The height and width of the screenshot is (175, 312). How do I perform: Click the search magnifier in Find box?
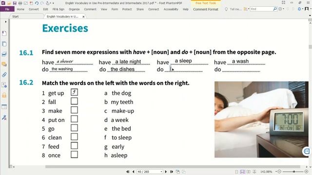click(x=275, y=9)
